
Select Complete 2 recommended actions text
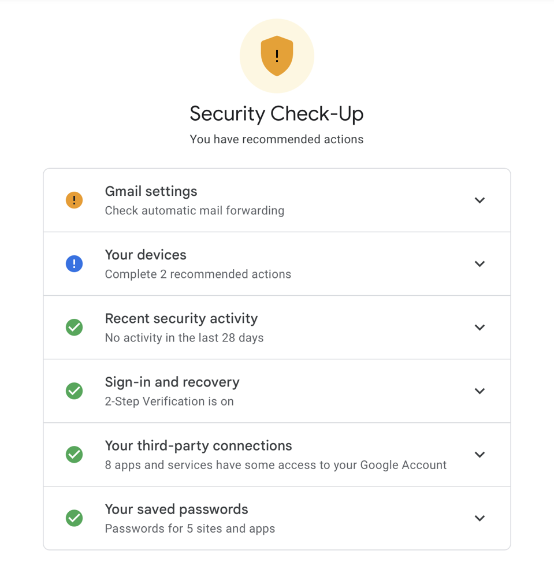[x=198, y=274]
